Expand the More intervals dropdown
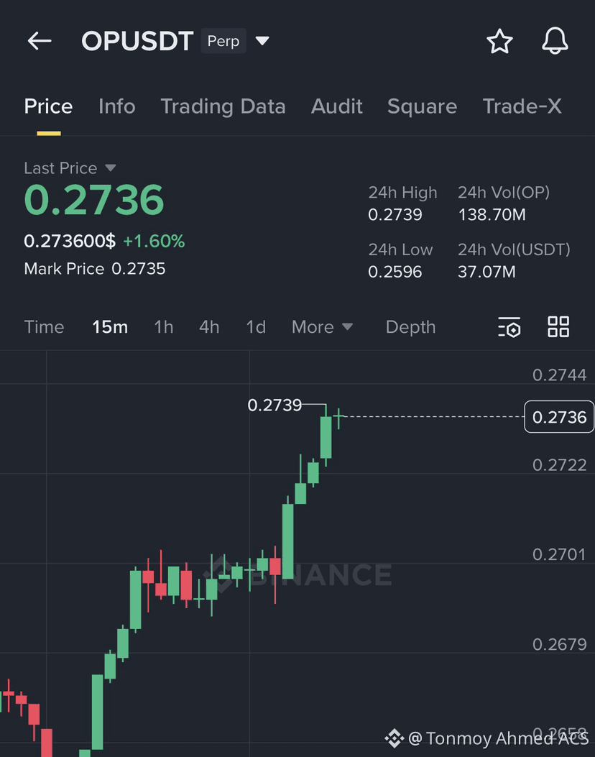This screenshot has width=595, height=757. (x=323, y=327)
